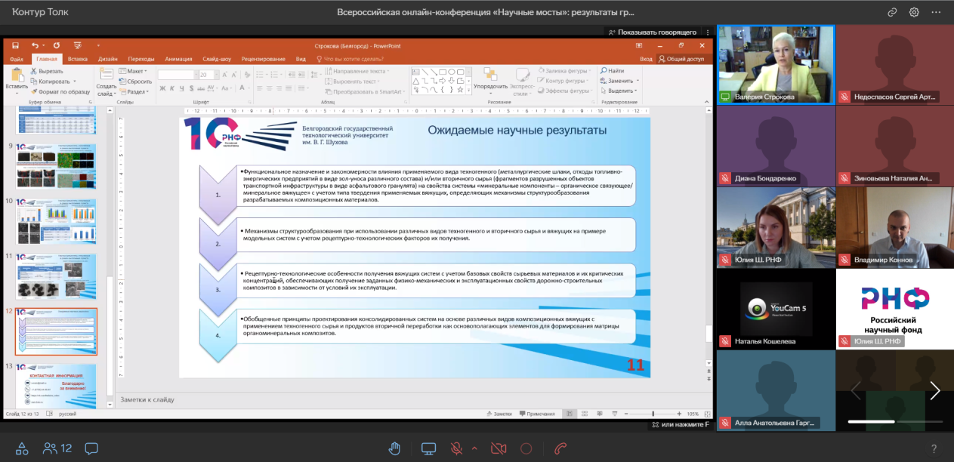Viewport: 954px width, 462px height.
Task: Open help via the question mark icon
Action: pyautogui.click(x=934, y=448)
